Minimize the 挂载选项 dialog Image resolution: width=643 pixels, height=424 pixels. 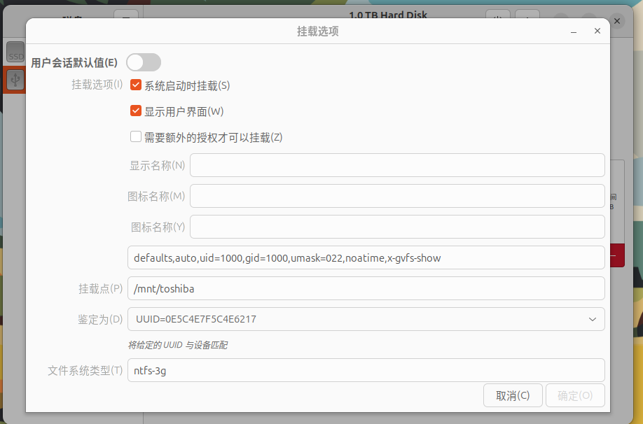pos(574,31)
